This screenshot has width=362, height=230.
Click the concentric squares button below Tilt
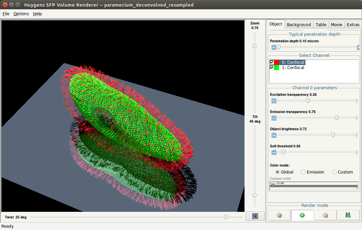[255, 216]
